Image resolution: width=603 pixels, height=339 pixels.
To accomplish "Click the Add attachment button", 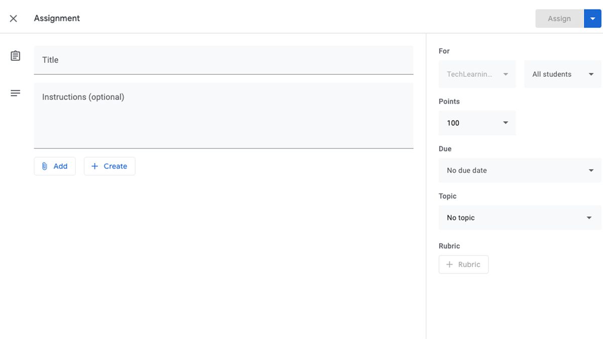I will [x=55, y=166].
